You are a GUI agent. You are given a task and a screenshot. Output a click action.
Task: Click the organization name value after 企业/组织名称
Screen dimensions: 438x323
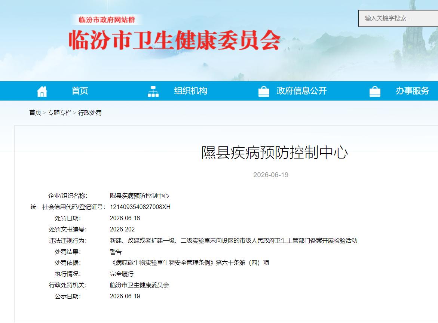(x=140, y=196)
